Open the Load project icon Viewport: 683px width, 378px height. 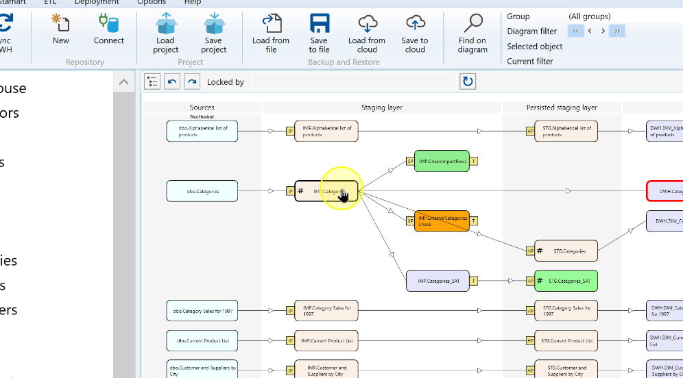click(165, 23)
